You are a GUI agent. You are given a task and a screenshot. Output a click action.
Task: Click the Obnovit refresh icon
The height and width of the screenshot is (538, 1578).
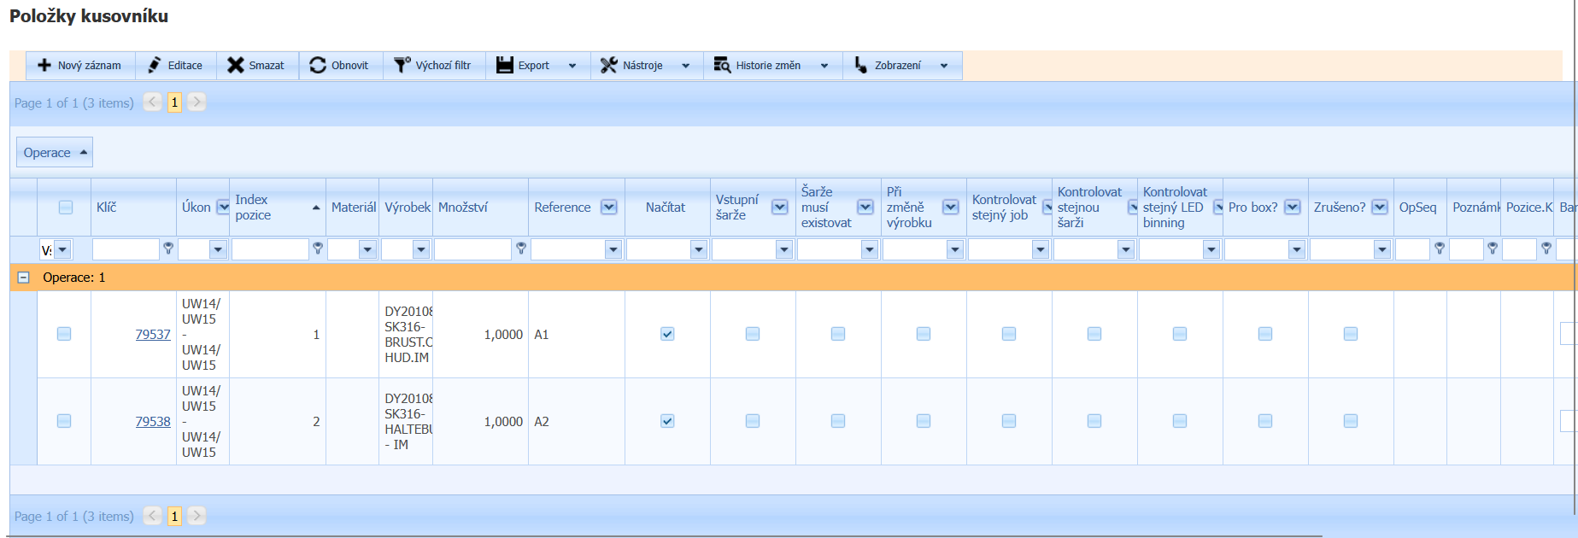[318, 66]
